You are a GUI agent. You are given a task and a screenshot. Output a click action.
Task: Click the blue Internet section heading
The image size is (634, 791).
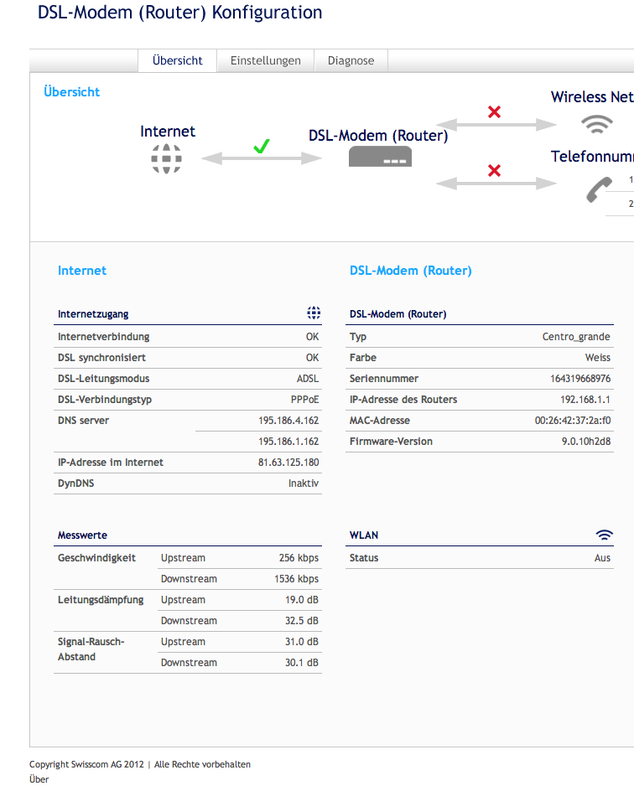(82, 271)
